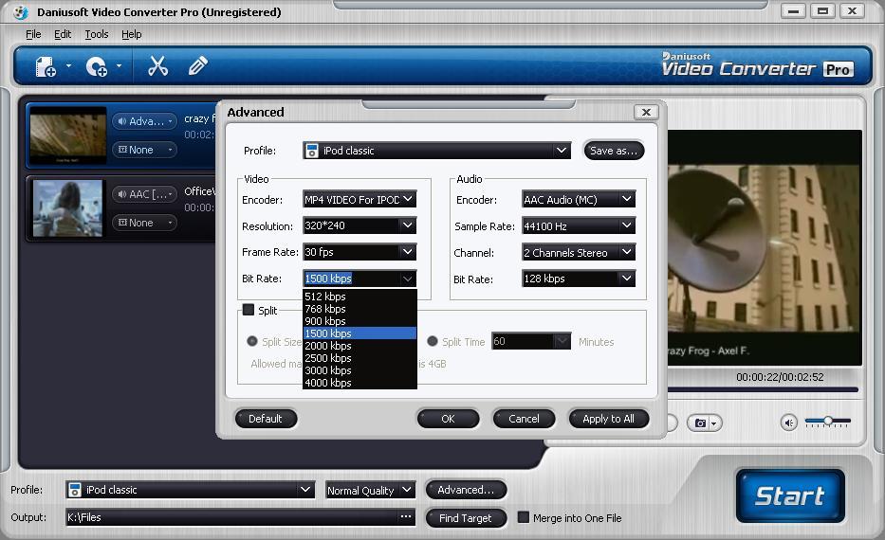Open the Add File dropdown arrow
Image resolution: width=885 pixels, height=540 pixels.
click(68, 66)
